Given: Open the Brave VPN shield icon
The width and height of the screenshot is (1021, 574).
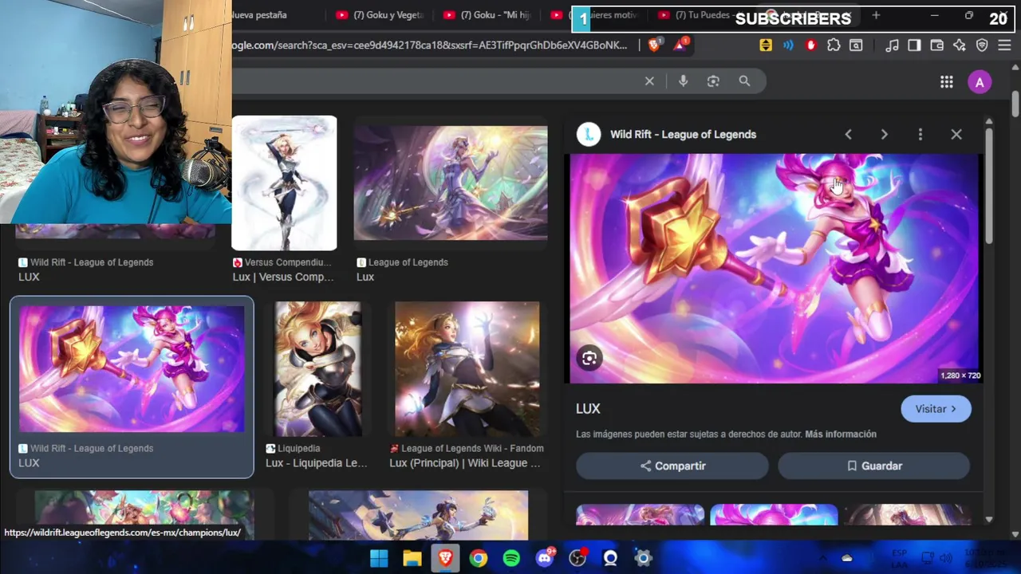Looking at the screenshot, I should tap(982, 45).
